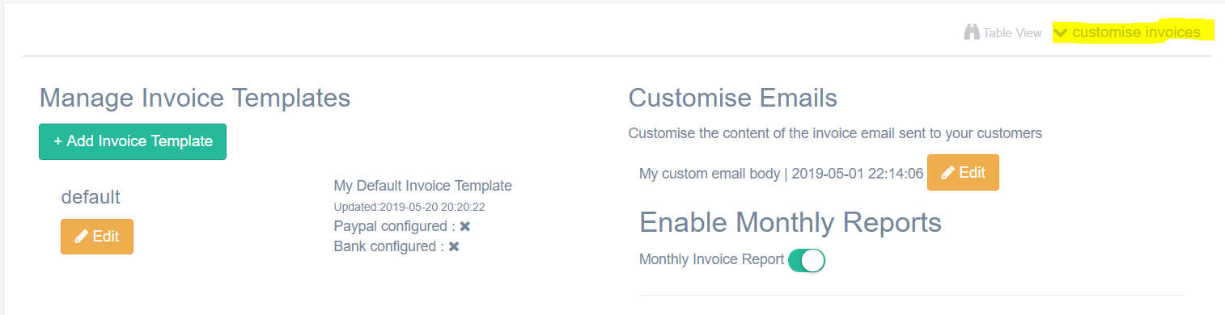Add a new invoice template
This screenshot has width=1225, height=315.
coord(133,141)
